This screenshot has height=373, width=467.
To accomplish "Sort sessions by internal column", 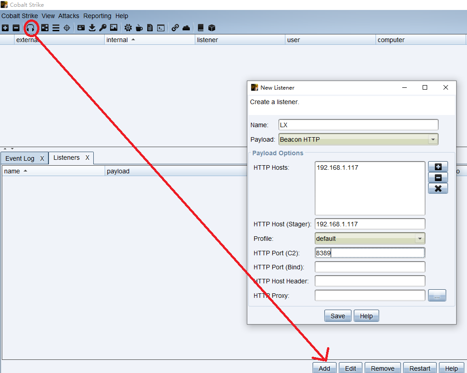I will (x=149, y=40).
